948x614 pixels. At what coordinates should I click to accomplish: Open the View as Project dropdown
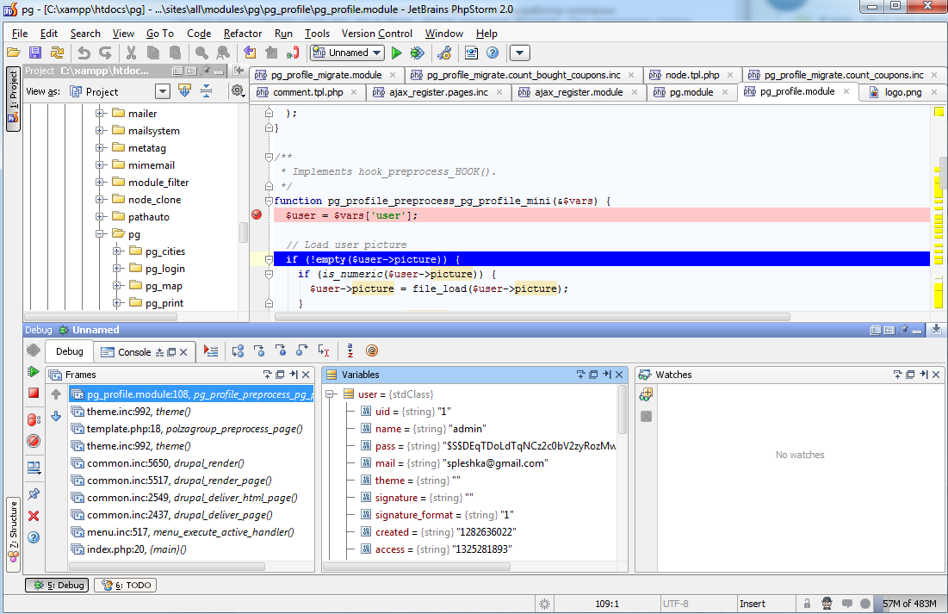(162, 91)
